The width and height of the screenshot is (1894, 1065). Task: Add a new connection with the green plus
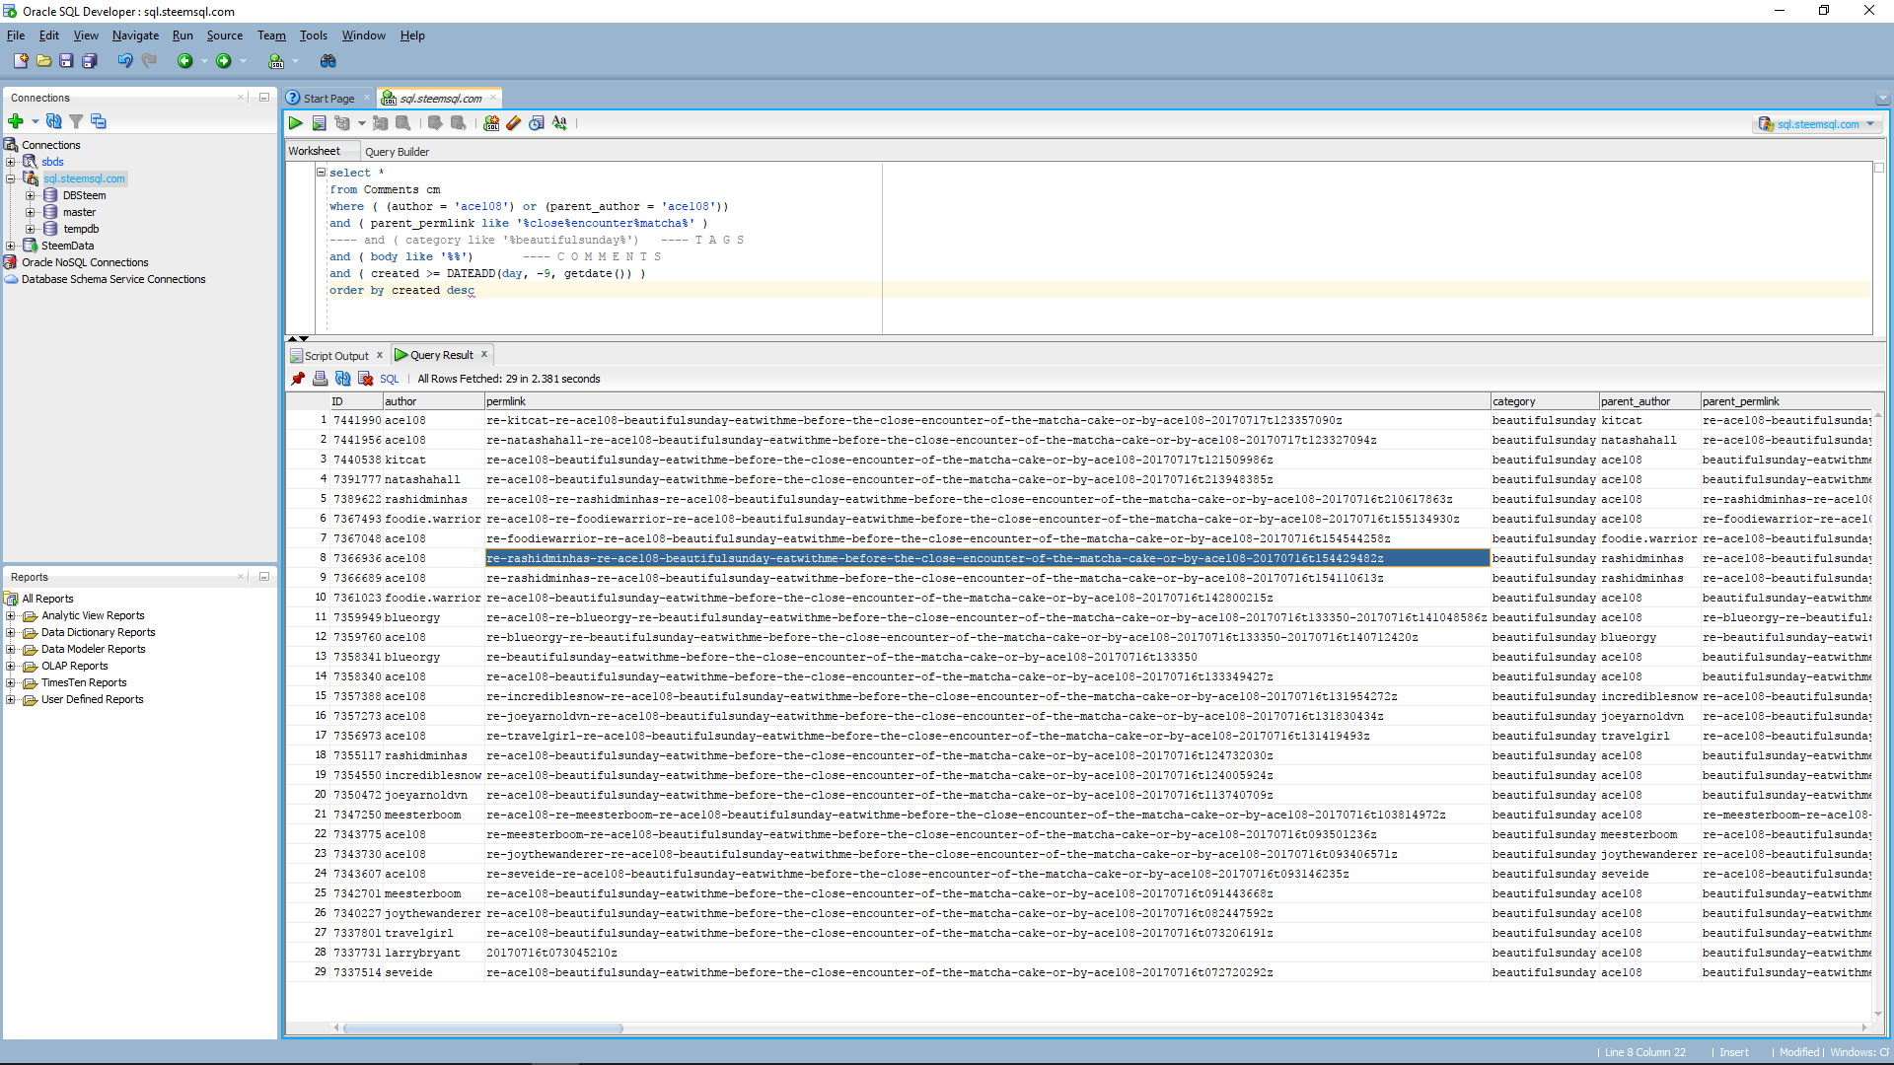pos(16,121)
